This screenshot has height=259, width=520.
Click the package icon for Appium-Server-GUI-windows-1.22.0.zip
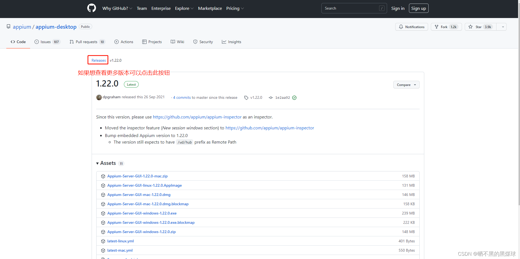103,232
